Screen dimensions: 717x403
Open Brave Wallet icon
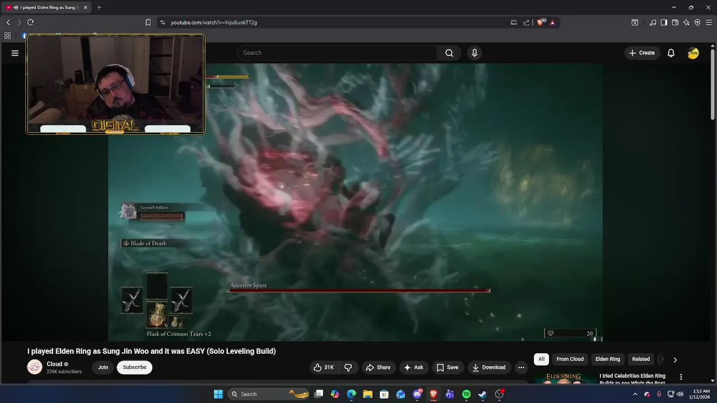[x=675, y=22]
